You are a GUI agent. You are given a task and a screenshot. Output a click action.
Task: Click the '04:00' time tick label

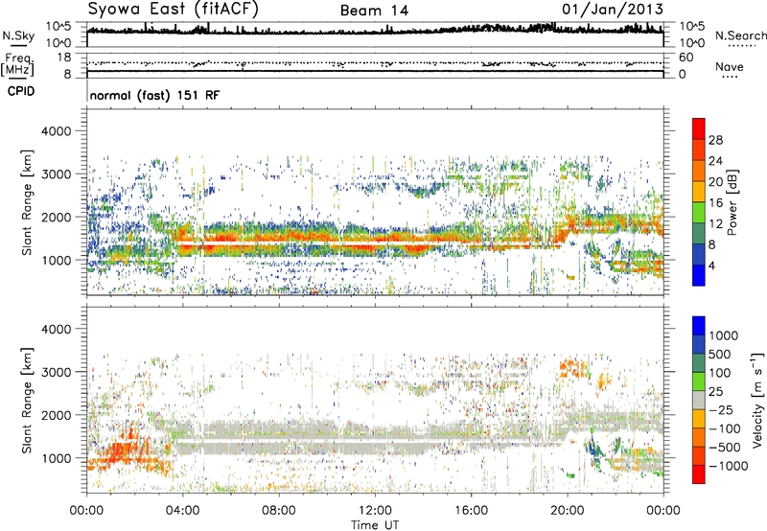pos(182,511)
